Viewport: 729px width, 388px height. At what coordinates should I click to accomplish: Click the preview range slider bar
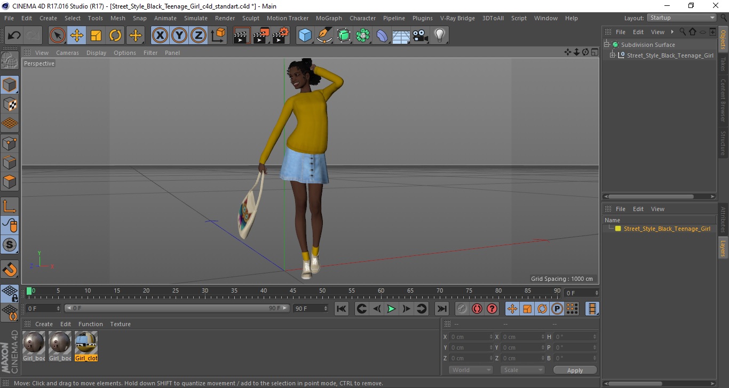click(x=178, y=308)
